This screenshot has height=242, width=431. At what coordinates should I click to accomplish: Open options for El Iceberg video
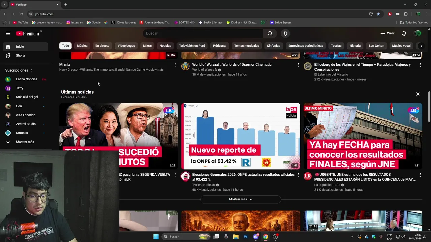click(420, 65)
